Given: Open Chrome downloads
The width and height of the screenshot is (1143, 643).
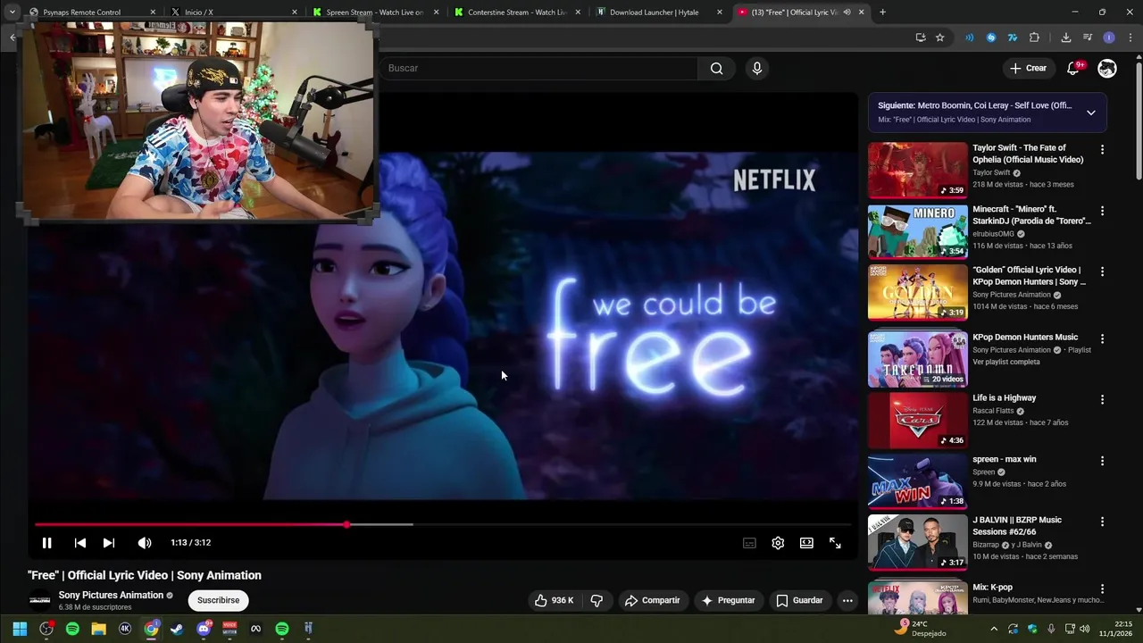Looking at the screenshot, I should [1066, 38].
